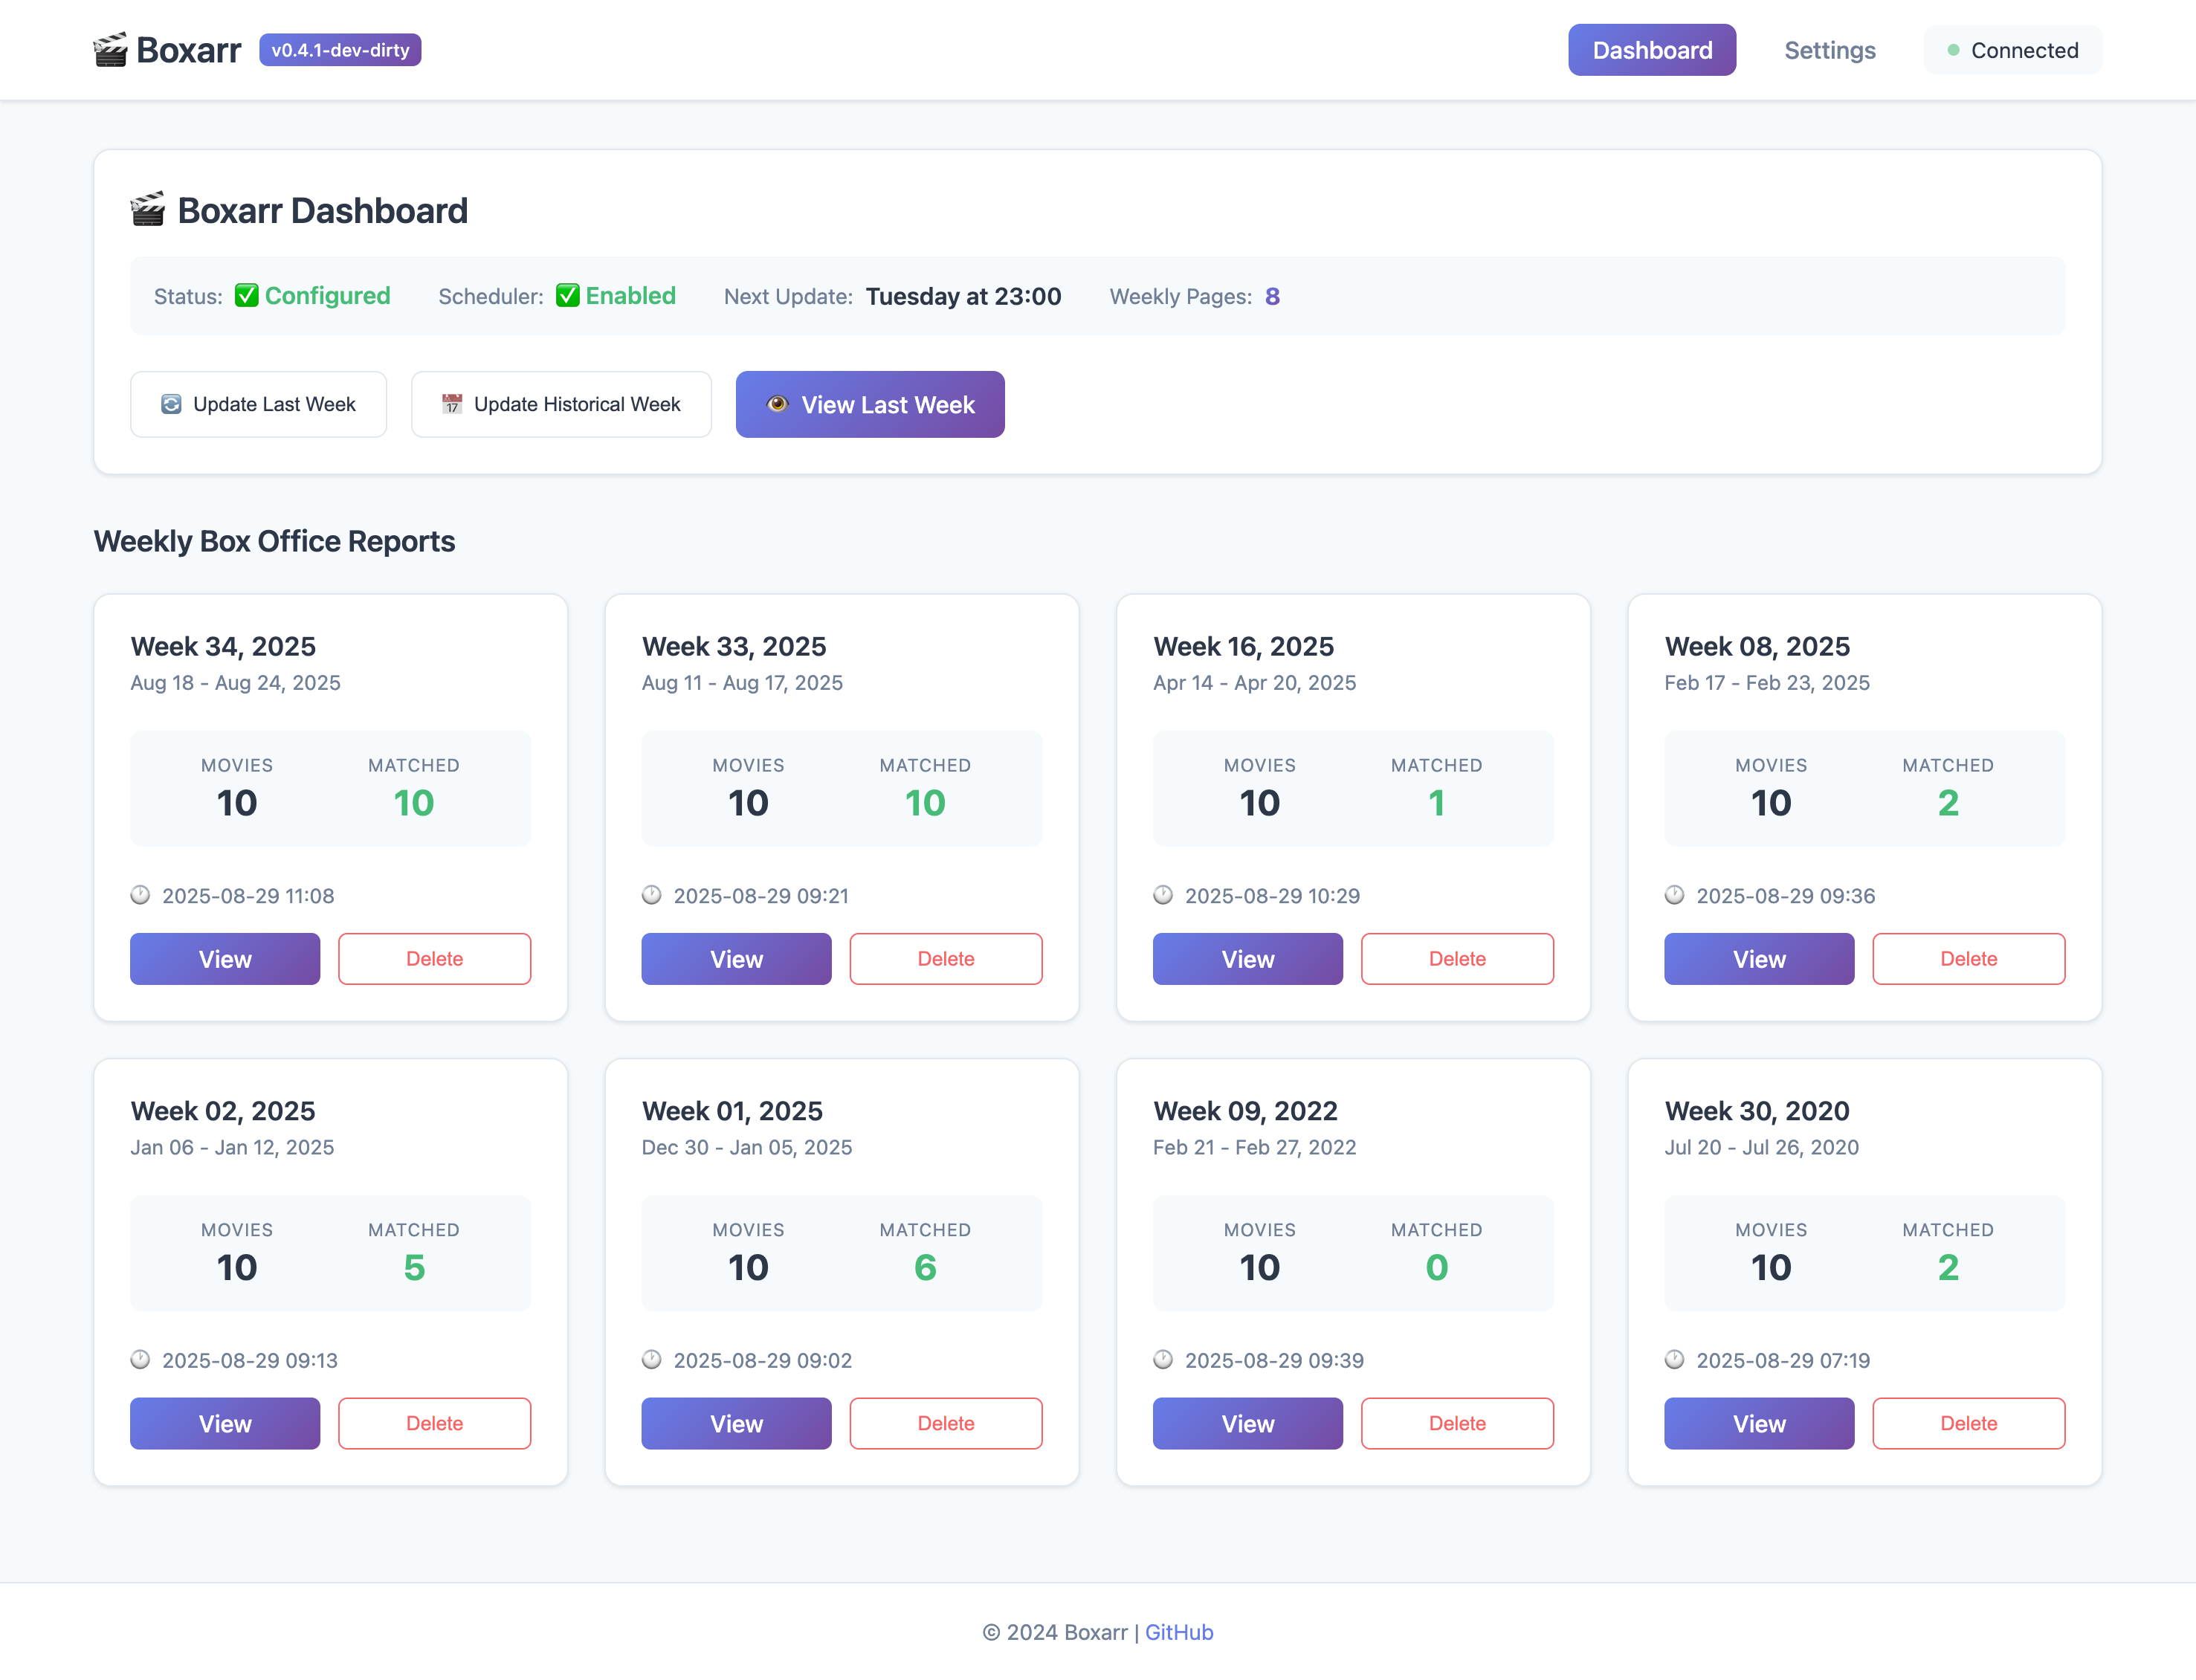Click the calendar icon on Update Historical Week
Screen dimensions: 2196x1680
pos(452,404)
